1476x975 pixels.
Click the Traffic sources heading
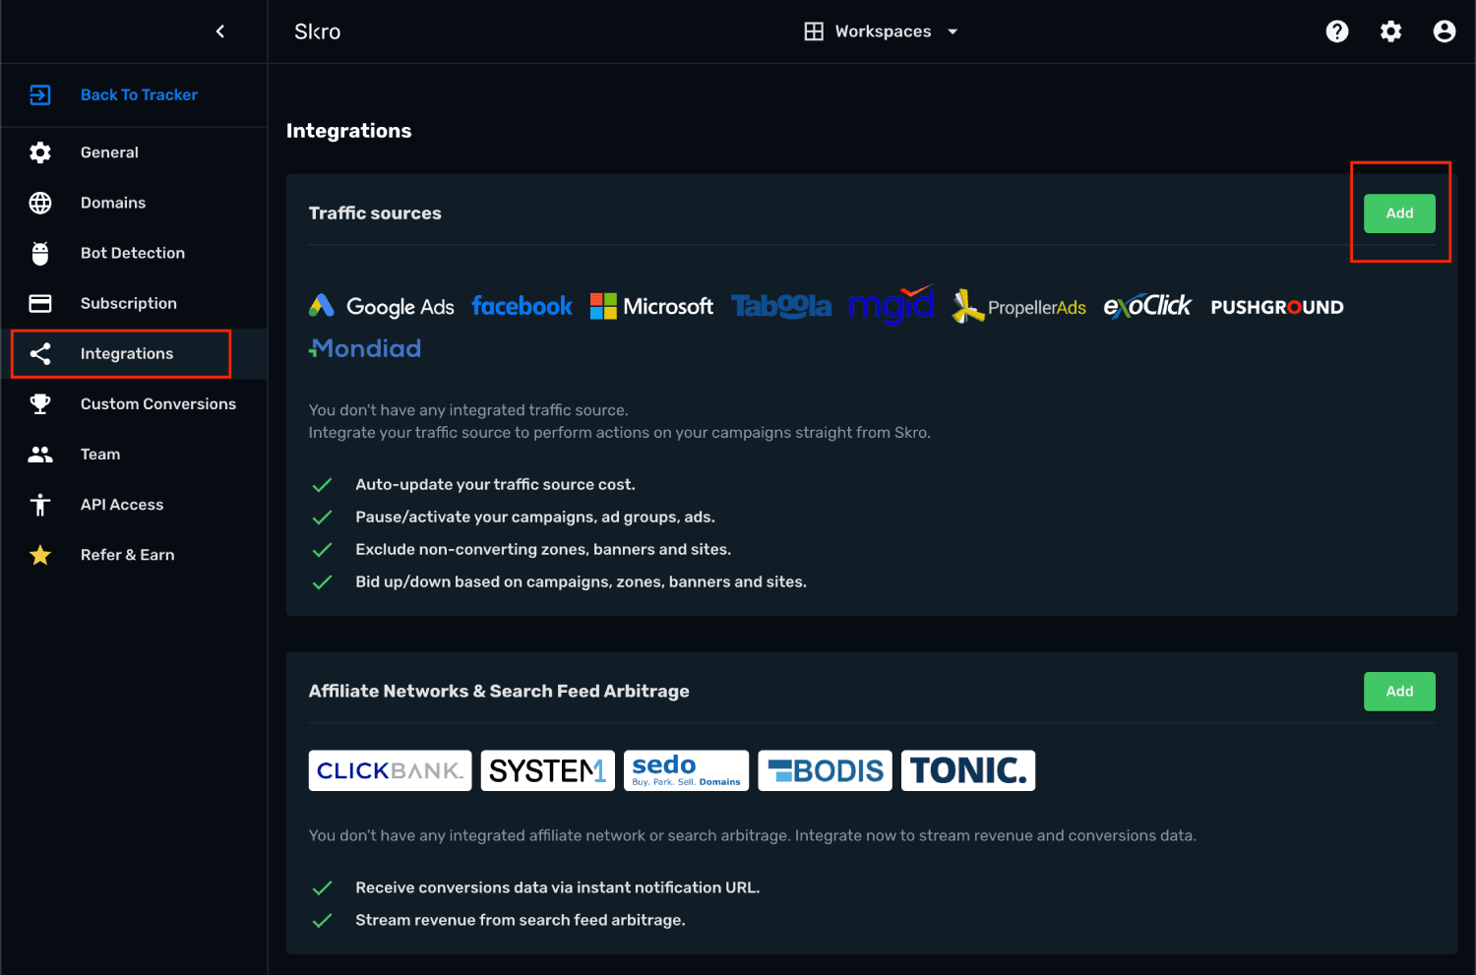(x=375, y=213)
